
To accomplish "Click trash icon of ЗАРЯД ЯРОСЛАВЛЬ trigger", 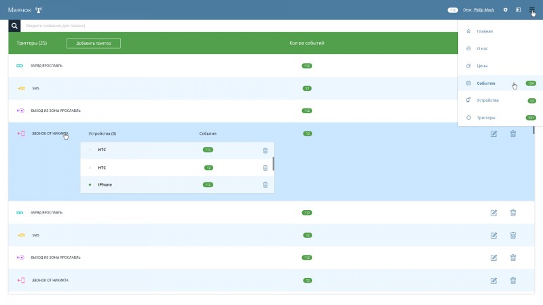I will coord(513,213).
